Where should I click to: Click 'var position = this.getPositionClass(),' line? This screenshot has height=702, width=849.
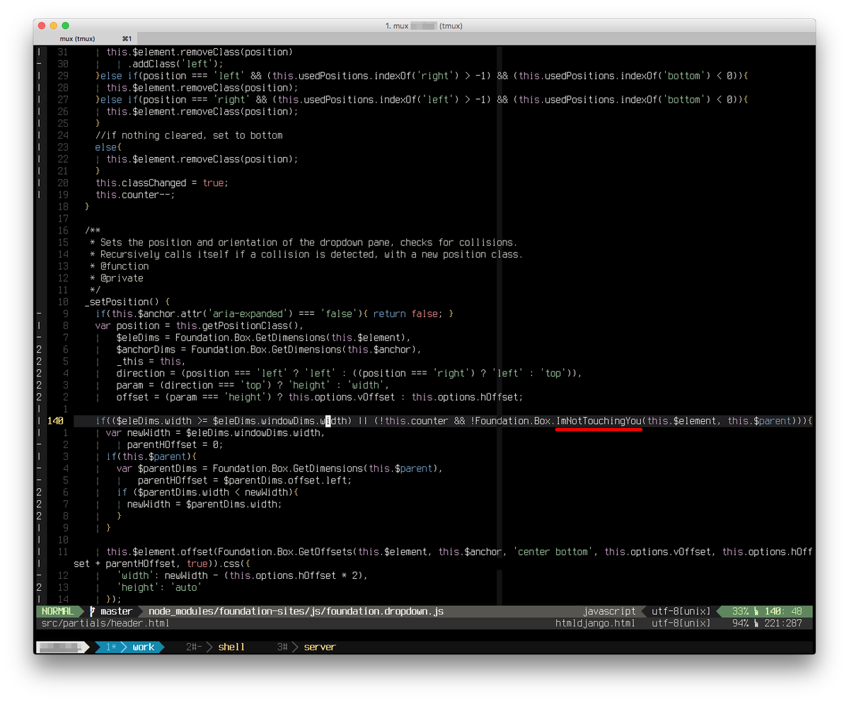(200, 326)
